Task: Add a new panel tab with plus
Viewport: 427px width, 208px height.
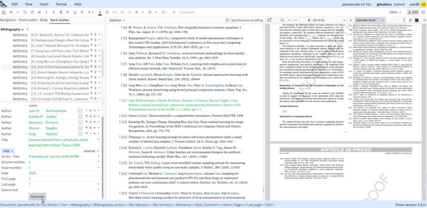Action: click(x=28, y=29)
